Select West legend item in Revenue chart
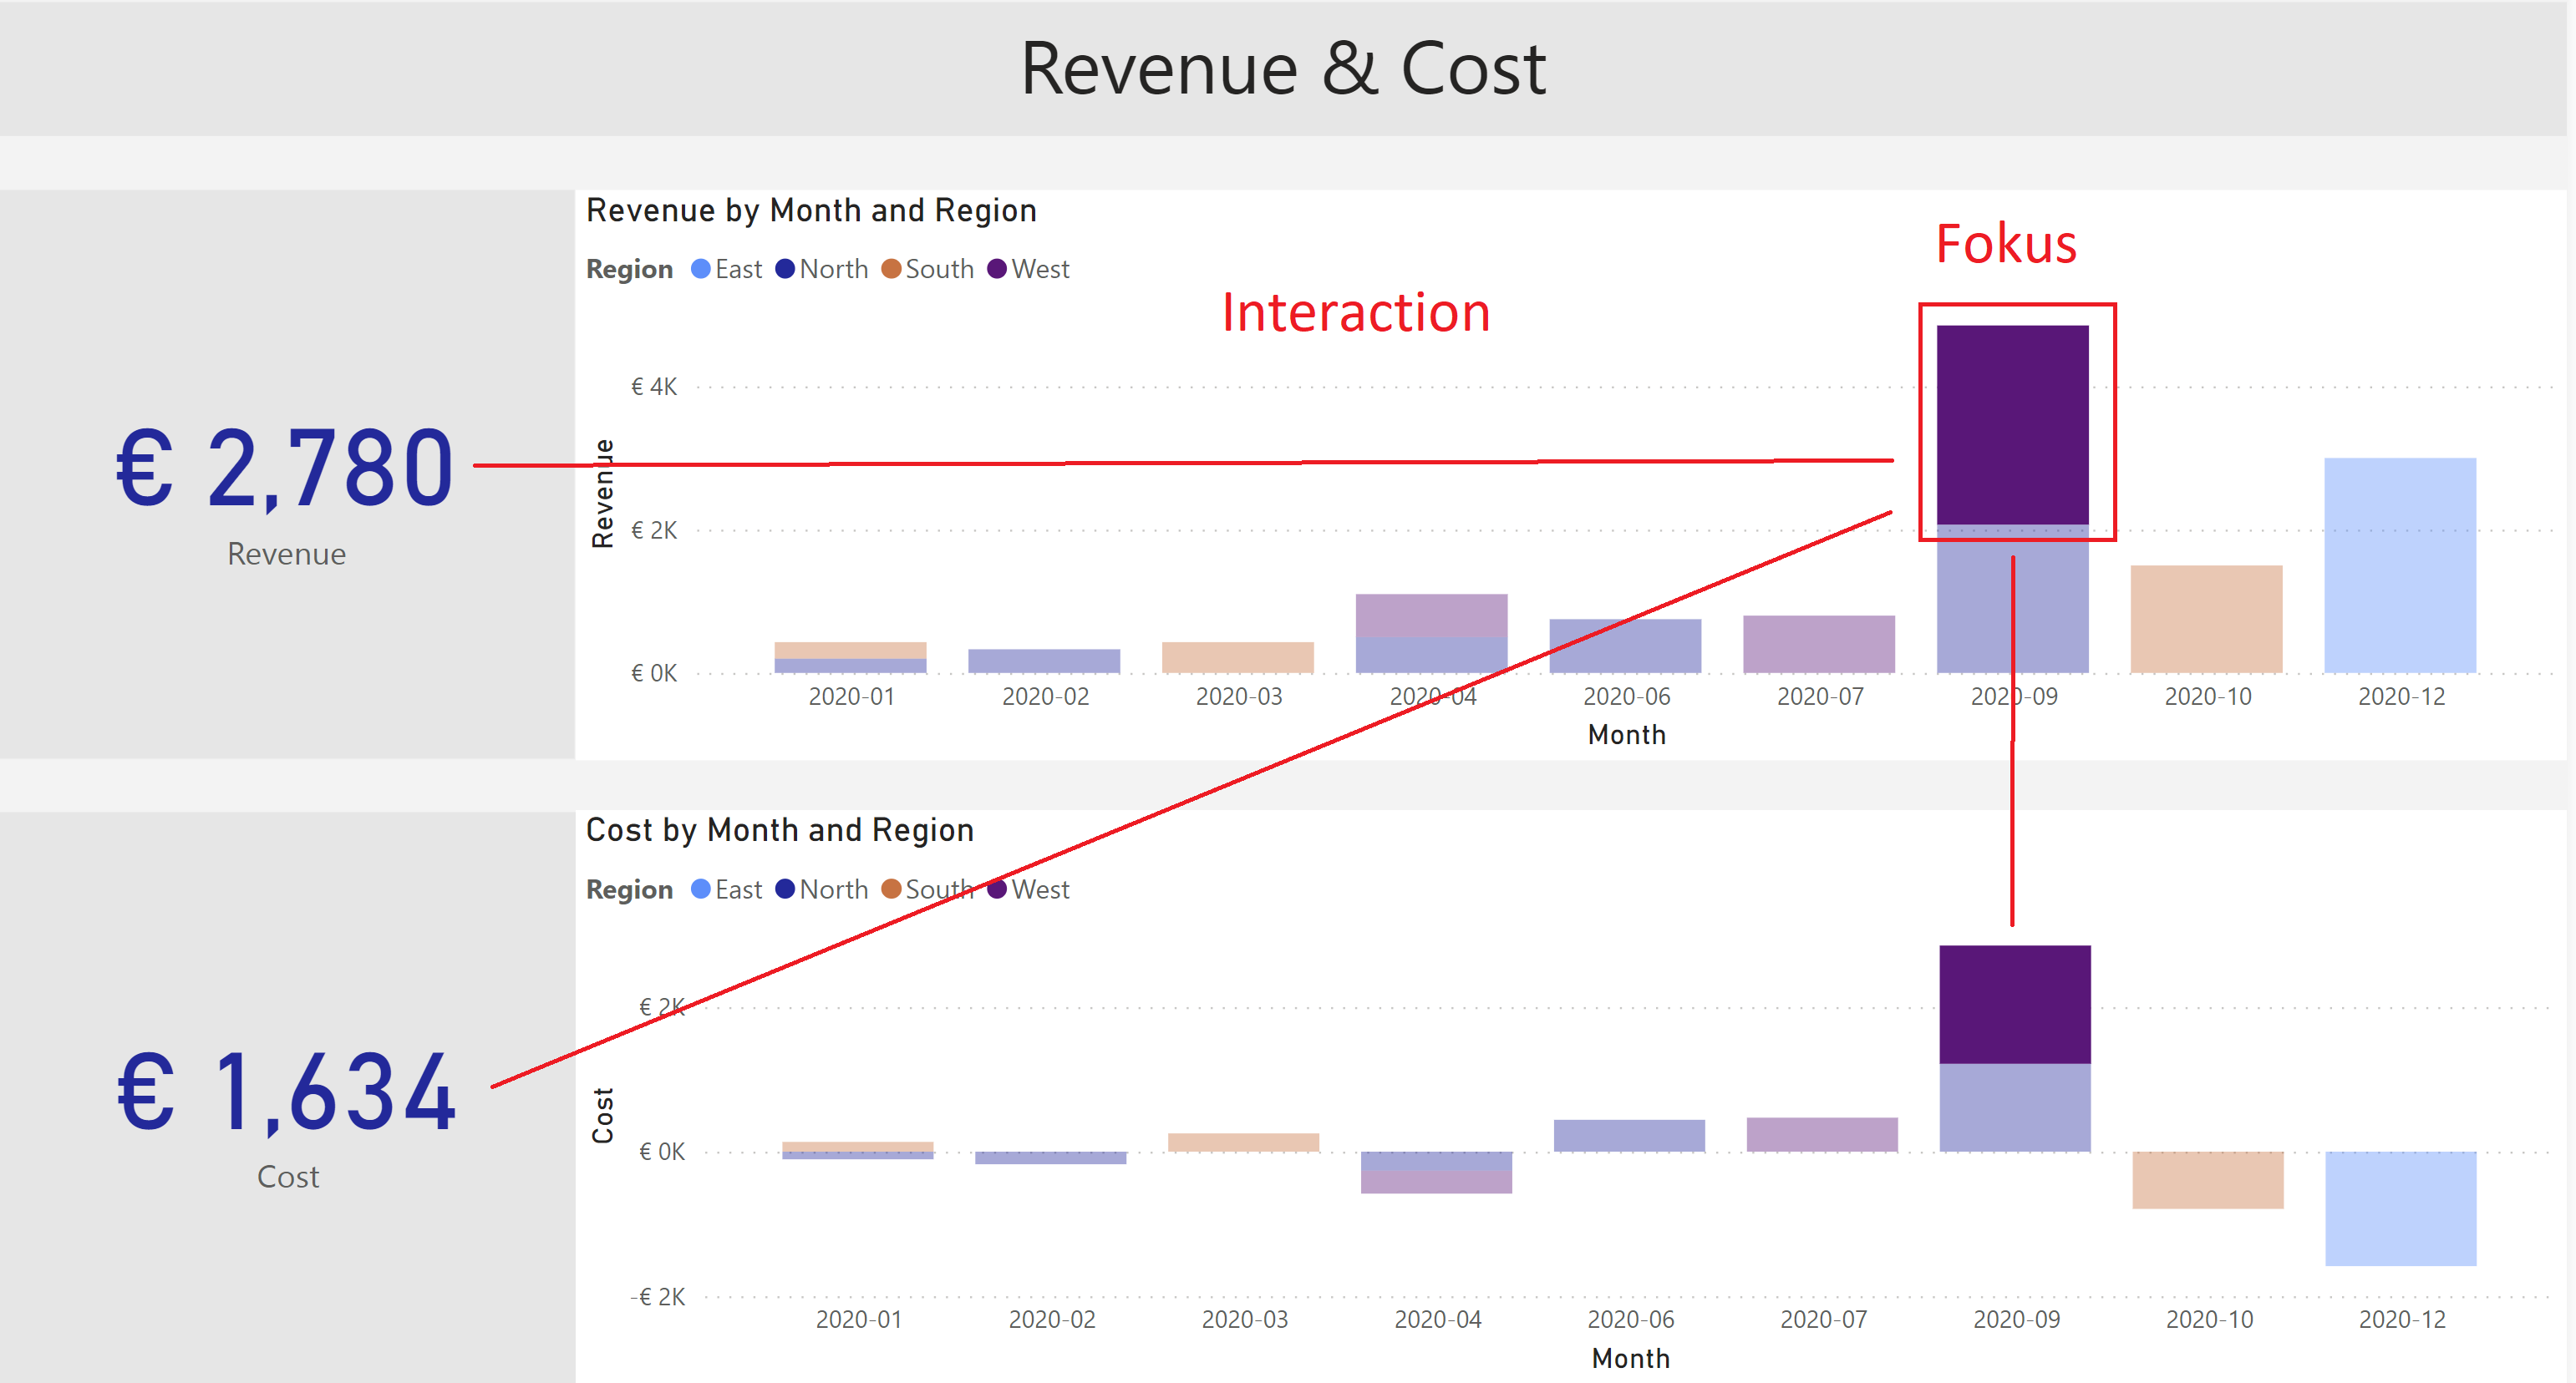 1039,269
